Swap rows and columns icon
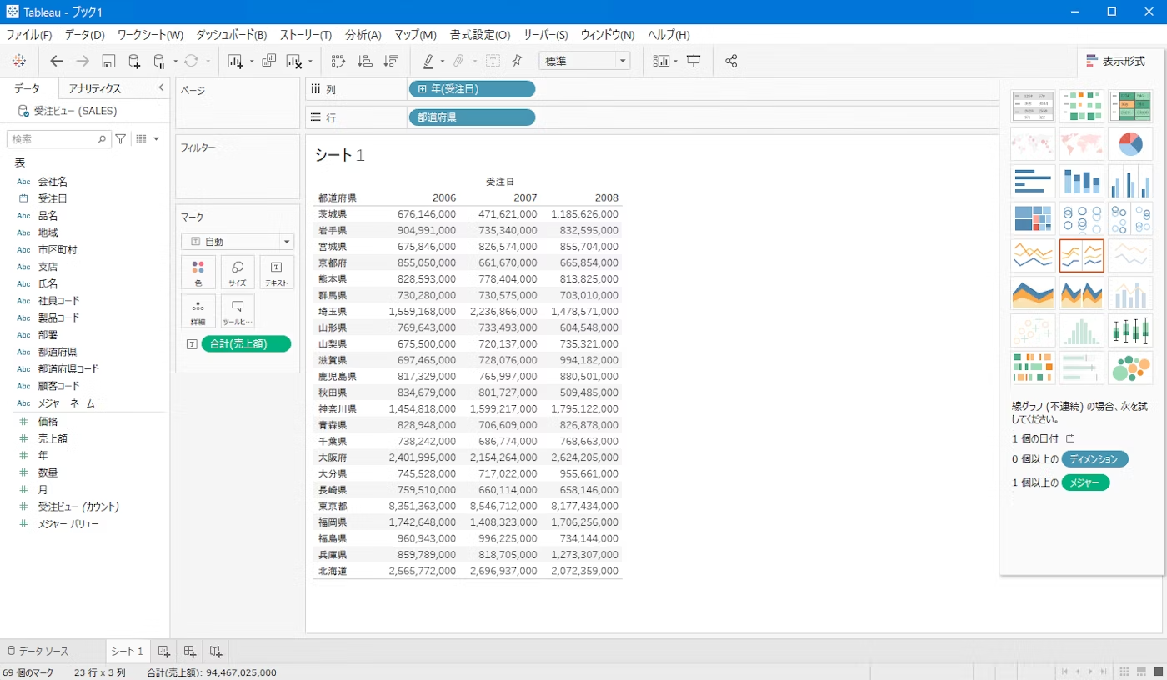The image size is (1167, 680). pyautogui.click(x=338, y=61)
